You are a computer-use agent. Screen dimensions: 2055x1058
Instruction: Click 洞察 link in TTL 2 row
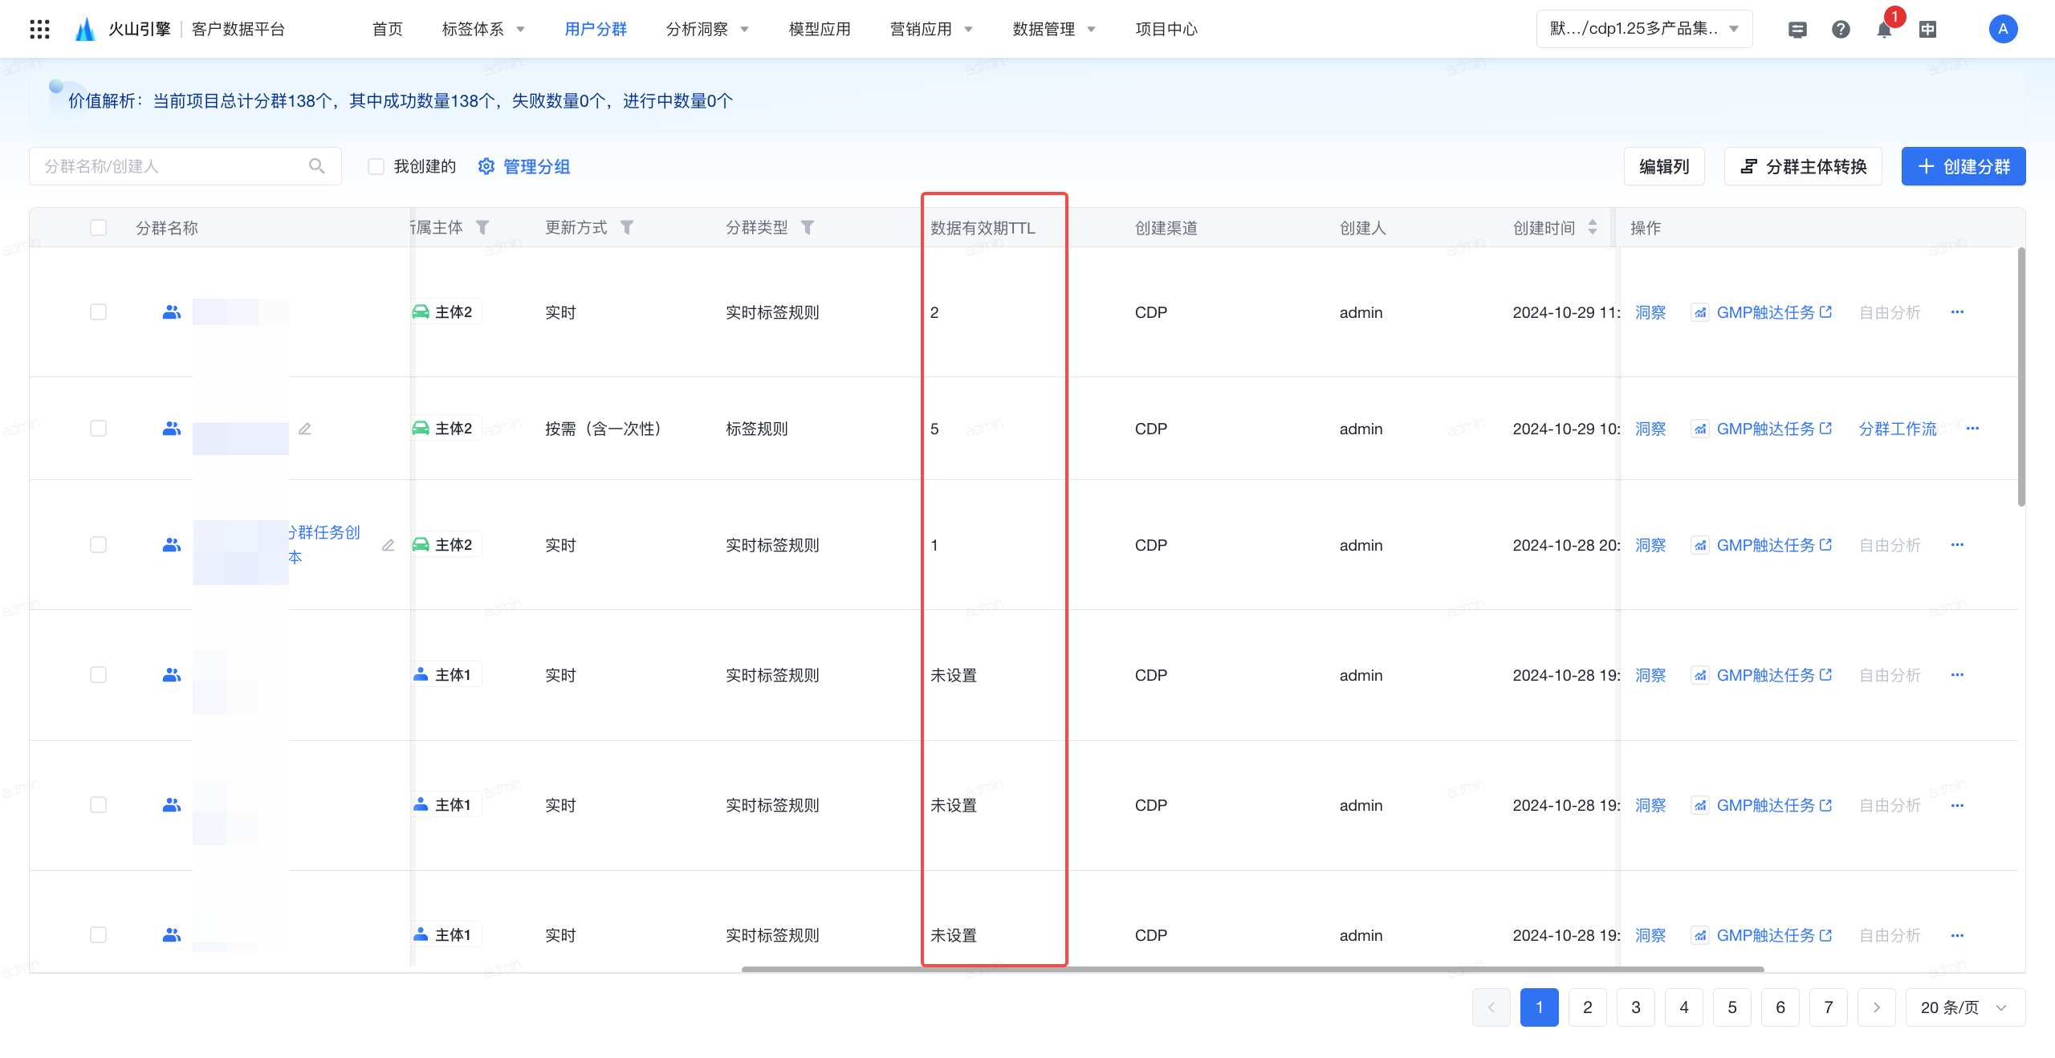(1650, 312)
